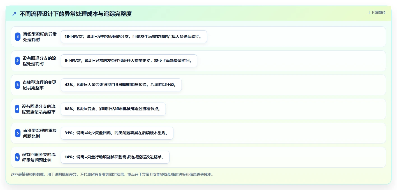The width and height of the screenshot is (397, 190).
Task: Click the 88% value box
Action: click(x=113, y=109)
